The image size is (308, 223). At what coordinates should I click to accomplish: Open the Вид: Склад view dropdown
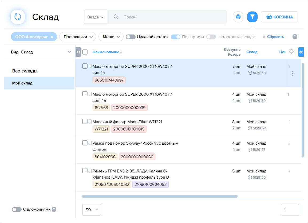[x=41, y=52]
